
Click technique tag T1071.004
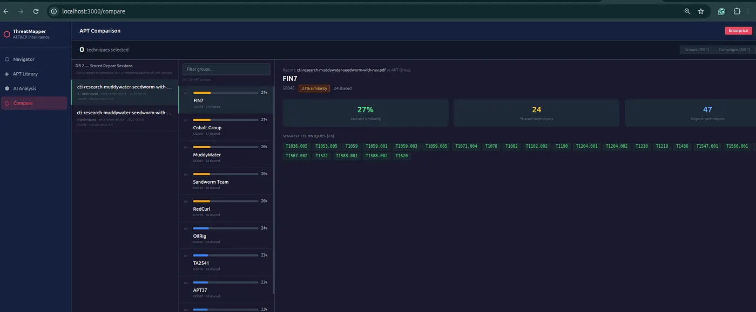click(x=466, y=146)
